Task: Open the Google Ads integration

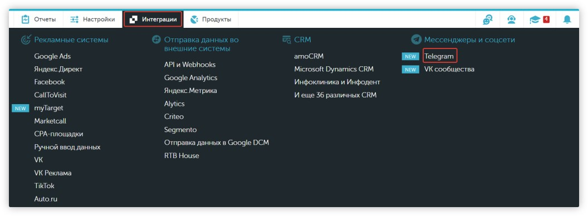Action: [x=52, y=56]
